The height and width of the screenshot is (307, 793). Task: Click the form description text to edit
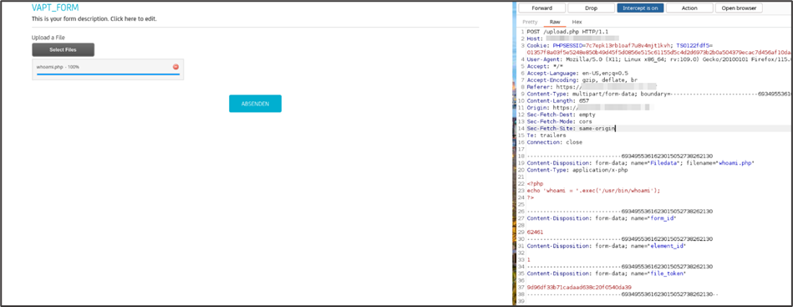point(94,18)
